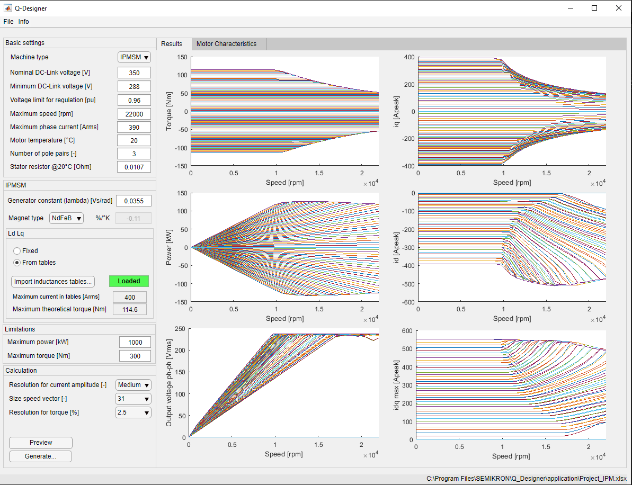Expand the Resolution for torque dropdown
Image resolution: width=632 pixels, height=485 pixels.
(x=133, y=412)
